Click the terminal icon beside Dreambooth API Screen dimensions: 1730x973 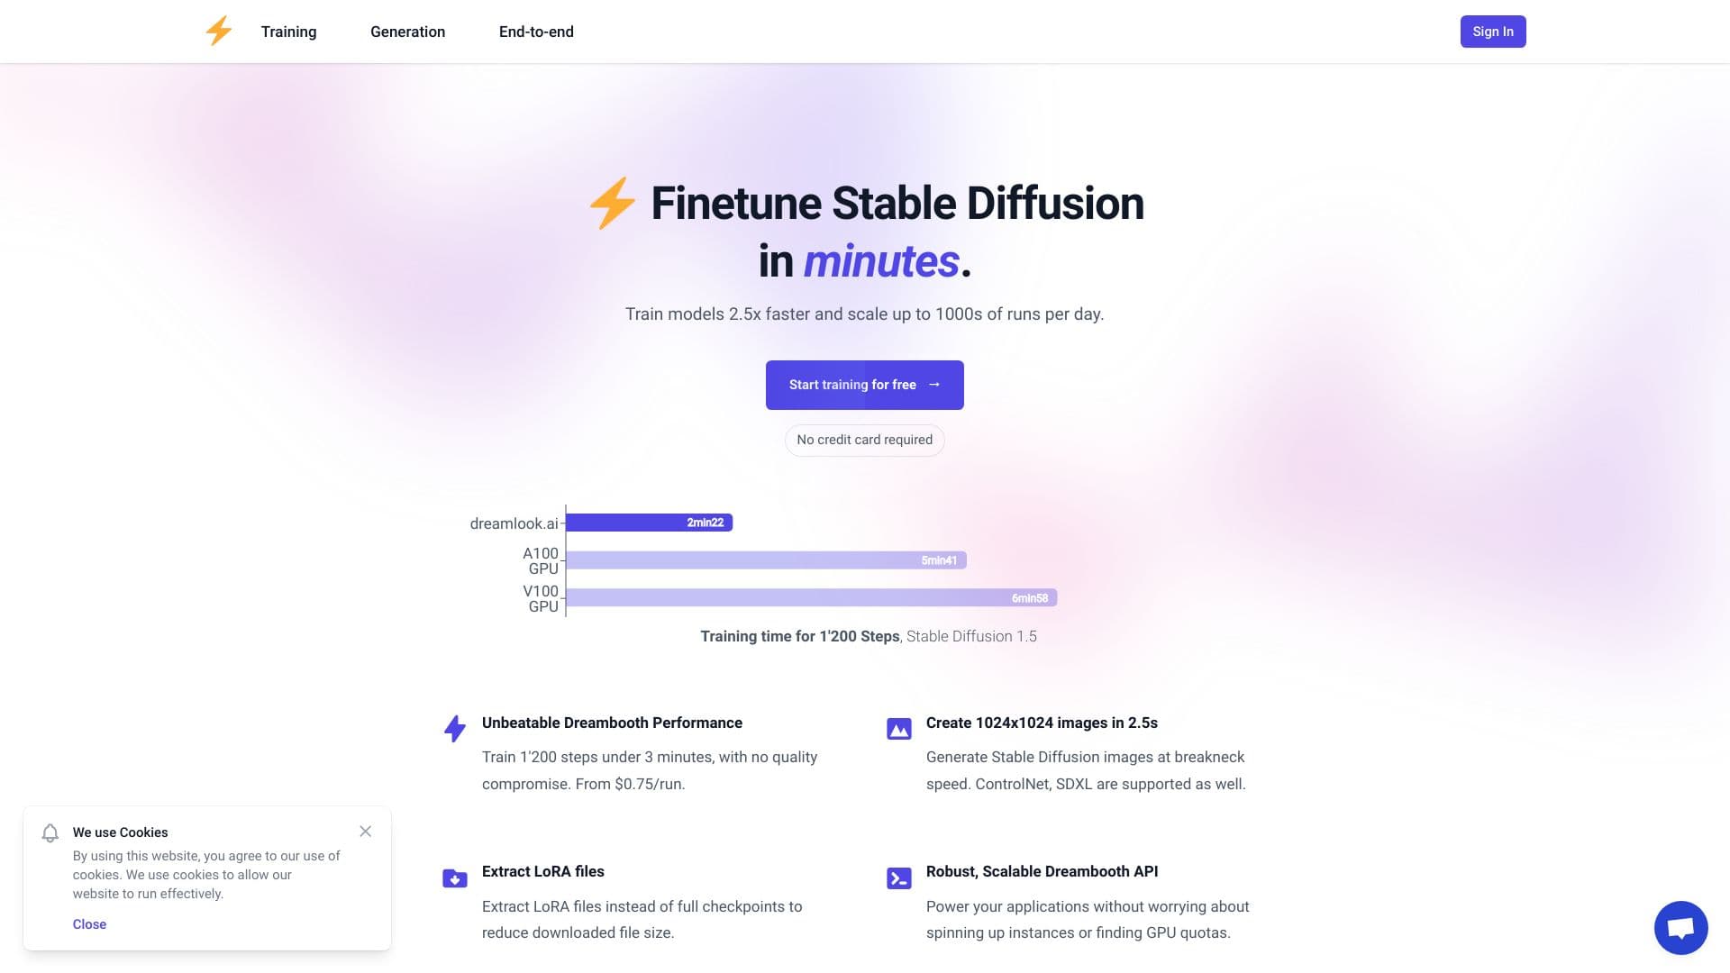point(898,878)
